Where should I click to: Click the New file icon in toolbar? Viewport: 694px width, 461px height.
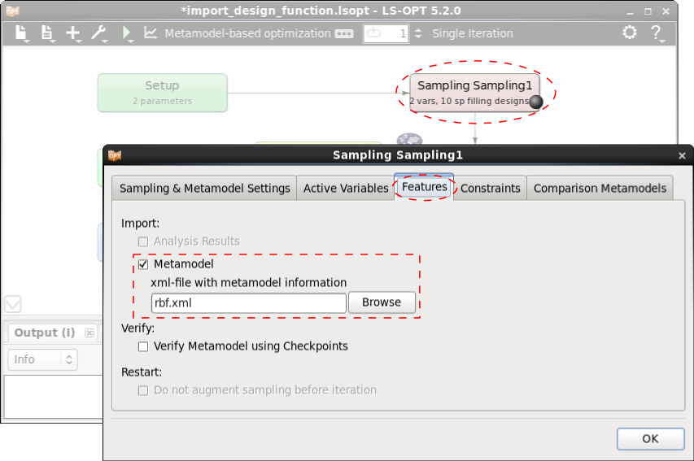pyautogui.click(x=21, y=33)
